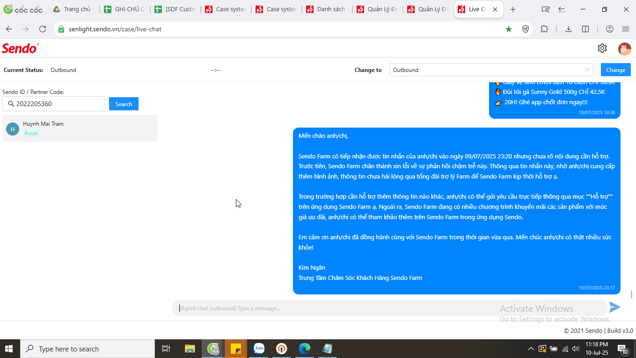Click the Search button
Viewport: 636px width, 358px height.
(x=124, y=104)
